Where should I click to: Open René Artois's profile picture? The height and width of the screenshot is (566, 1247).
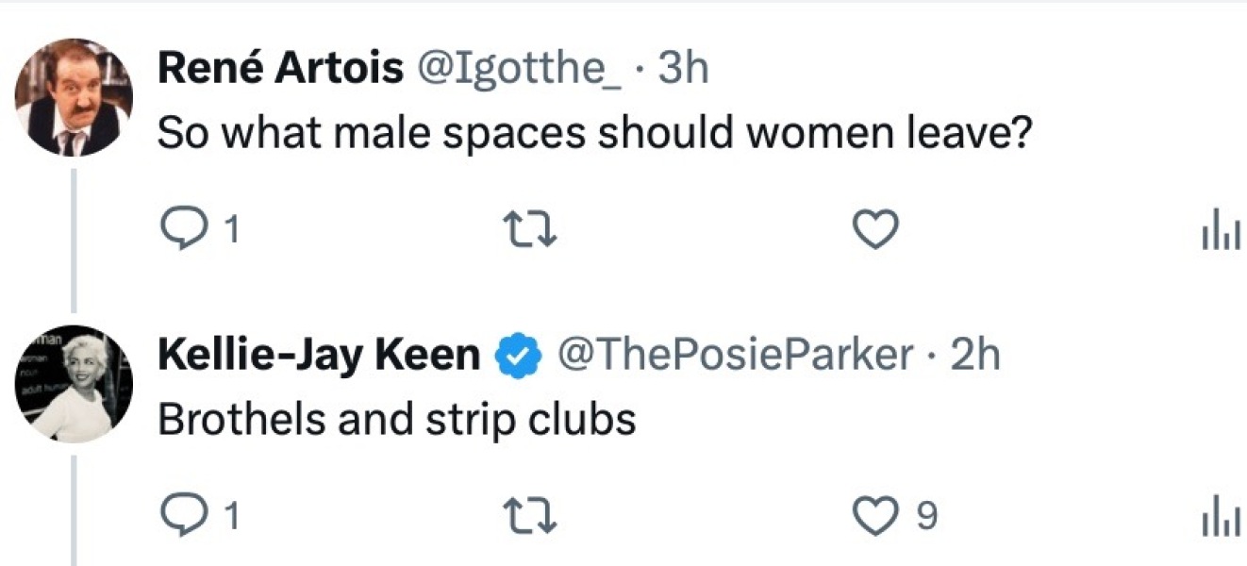point(74,97)
